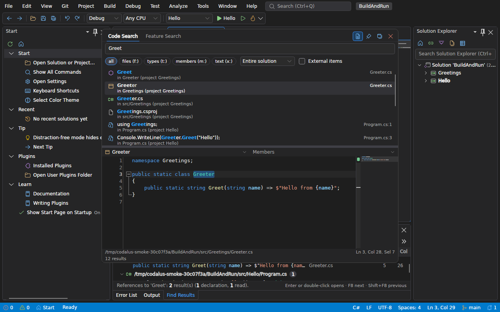Image resolution: width=500 pixels, height=312 pixels.
Task: Enable the External items checkbox
Action: (302, 61)
